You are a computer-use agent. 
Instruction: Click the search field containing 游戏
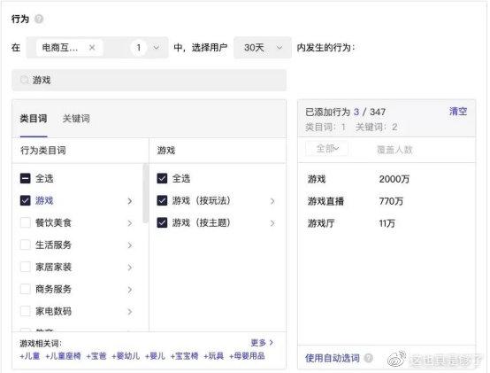149,80
